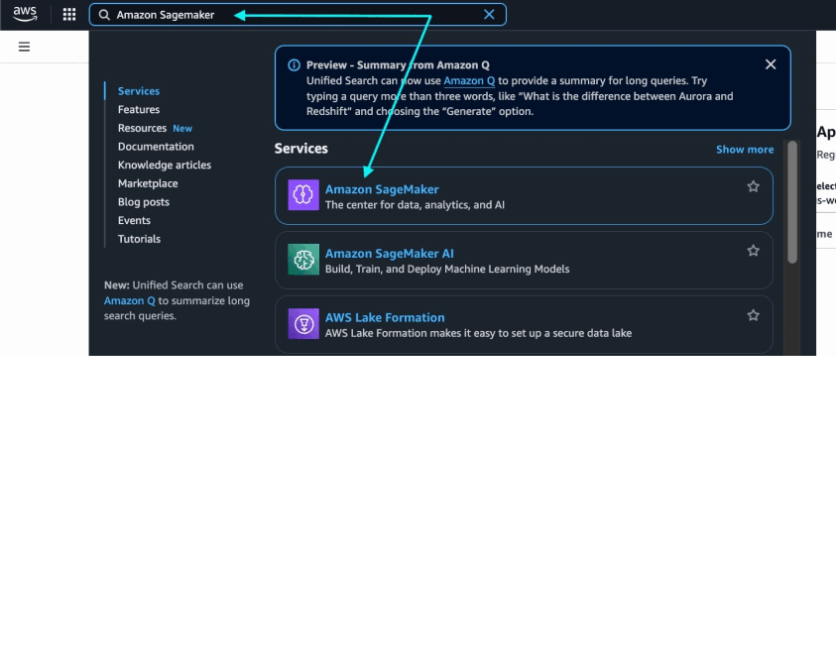Select the Documentation search category
This screenshot has width=837, height=672.
point(156,146)
